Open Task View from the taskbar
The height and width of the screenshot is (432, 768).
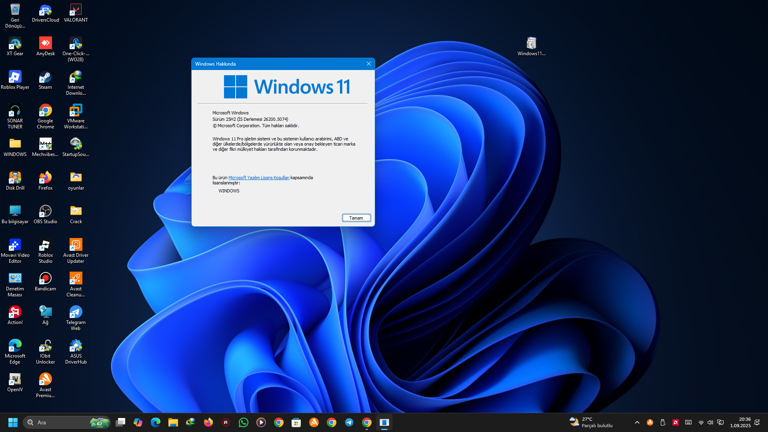120,422
